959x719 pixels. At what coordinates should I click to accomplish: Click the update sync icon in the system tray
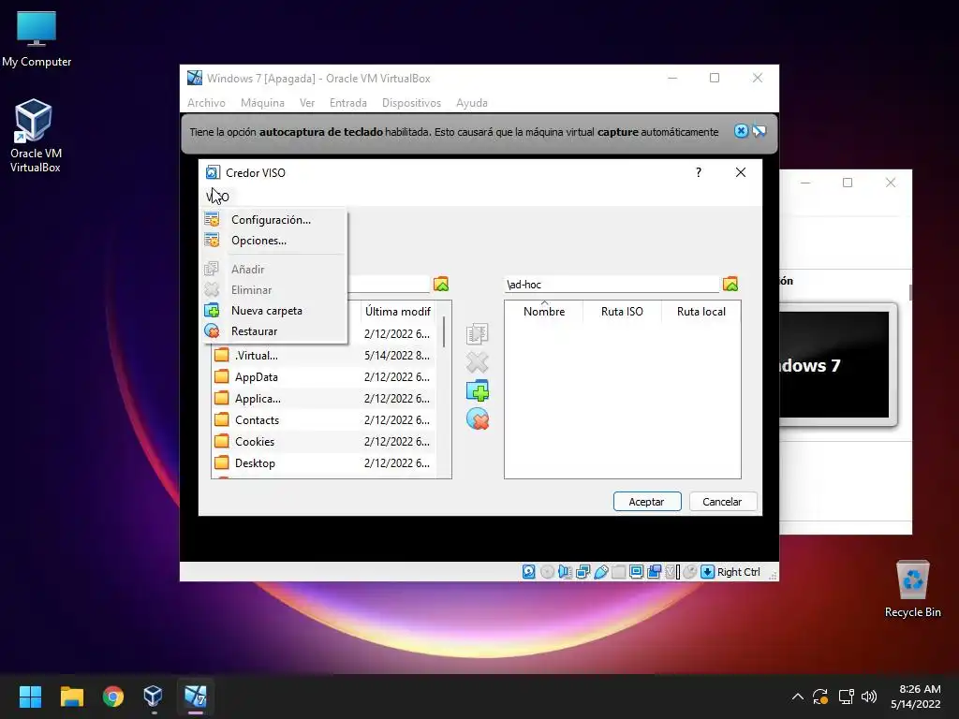[x=820, y=696]
